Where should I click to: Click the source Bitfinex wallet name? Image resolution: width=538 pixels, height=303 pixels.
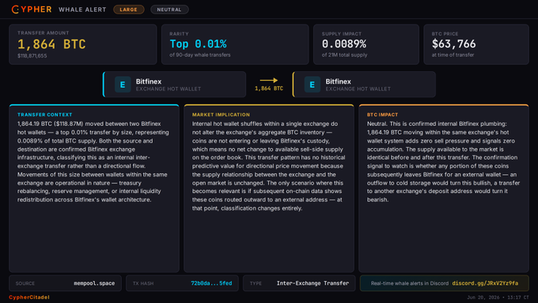pyautogui.click(x=149, y=81)
